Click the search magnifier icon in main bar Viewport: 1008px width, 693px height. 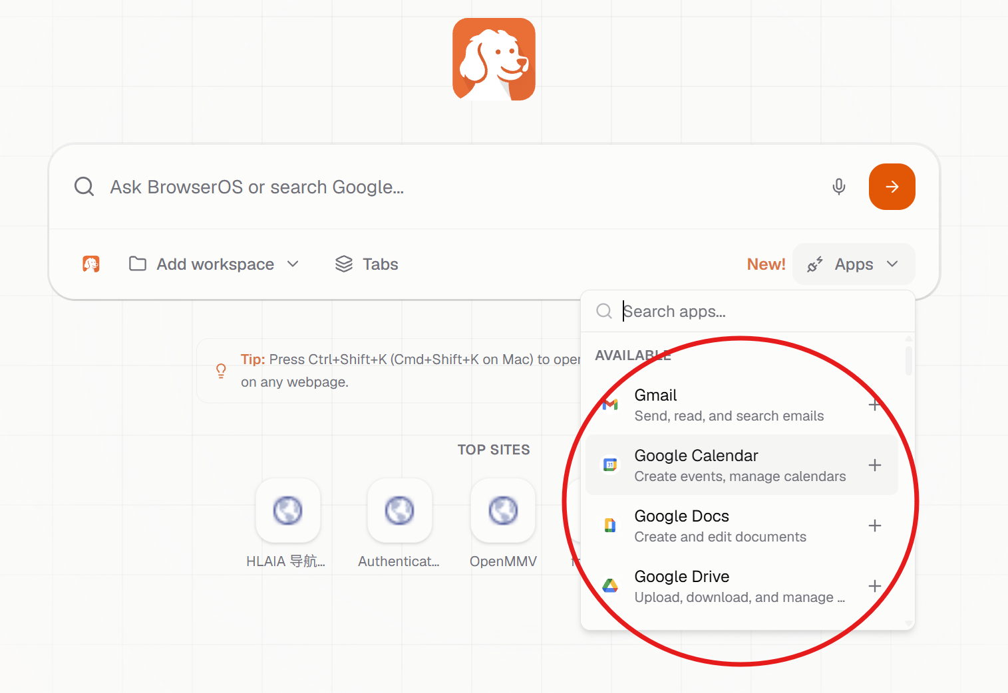coord(84,187)
